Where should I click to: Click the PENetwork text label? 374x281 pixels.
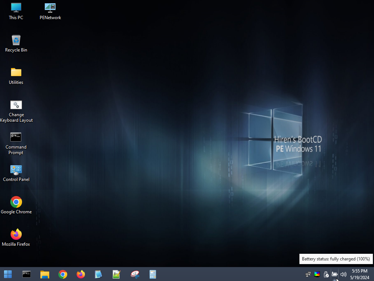(50, 17)
